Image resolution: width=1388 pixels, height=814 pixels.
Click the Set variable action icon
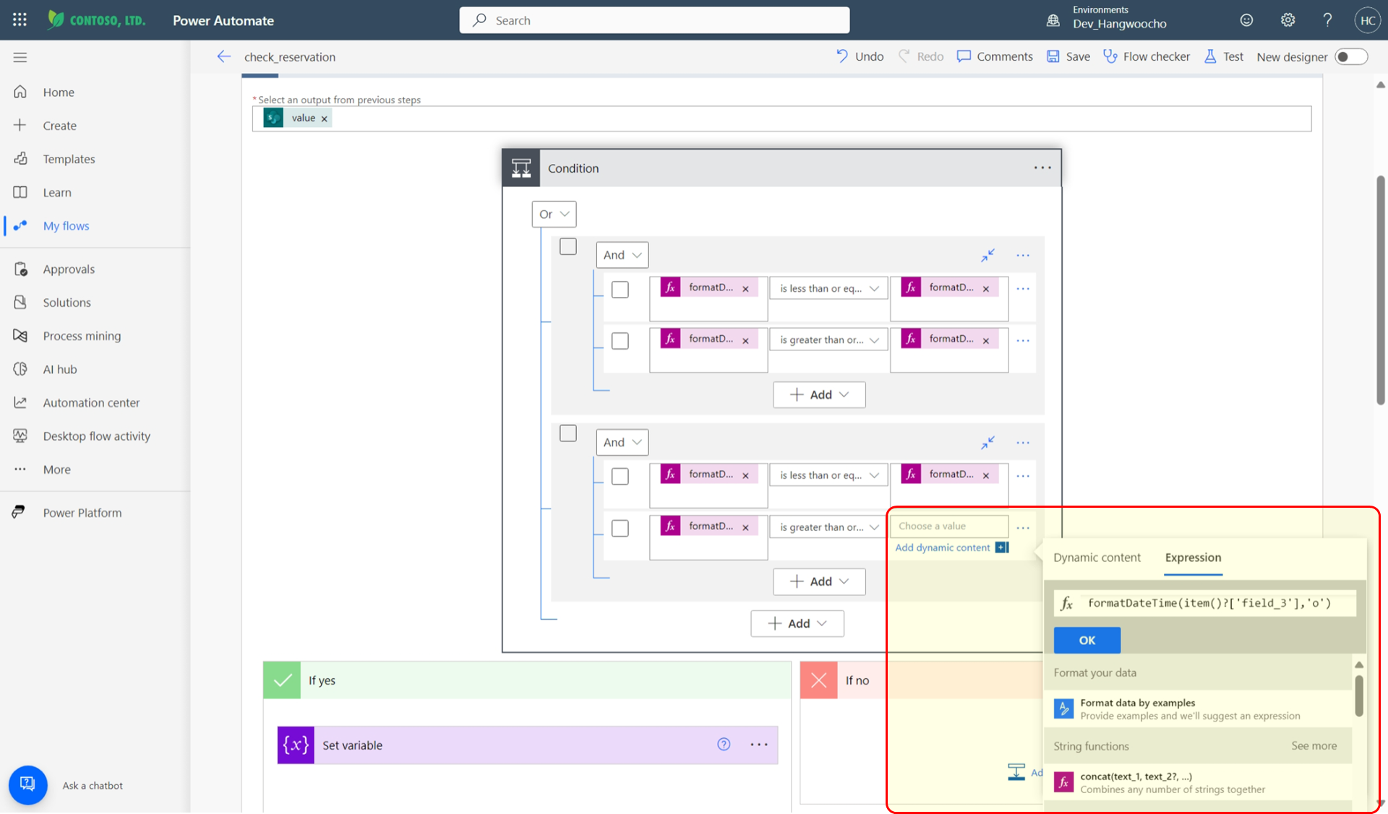[296, 745]
